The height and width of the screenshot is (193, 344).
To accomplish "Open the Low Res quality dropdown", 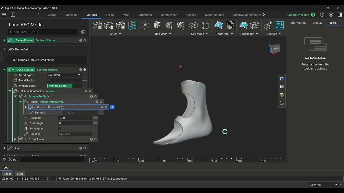I will coord(324,185).
